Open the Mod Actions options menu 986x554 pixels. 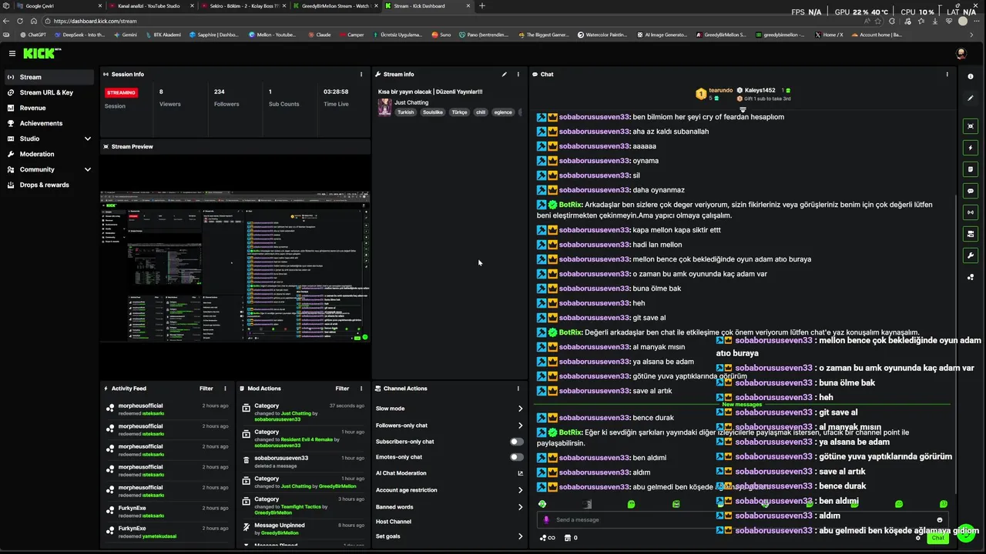361,389
